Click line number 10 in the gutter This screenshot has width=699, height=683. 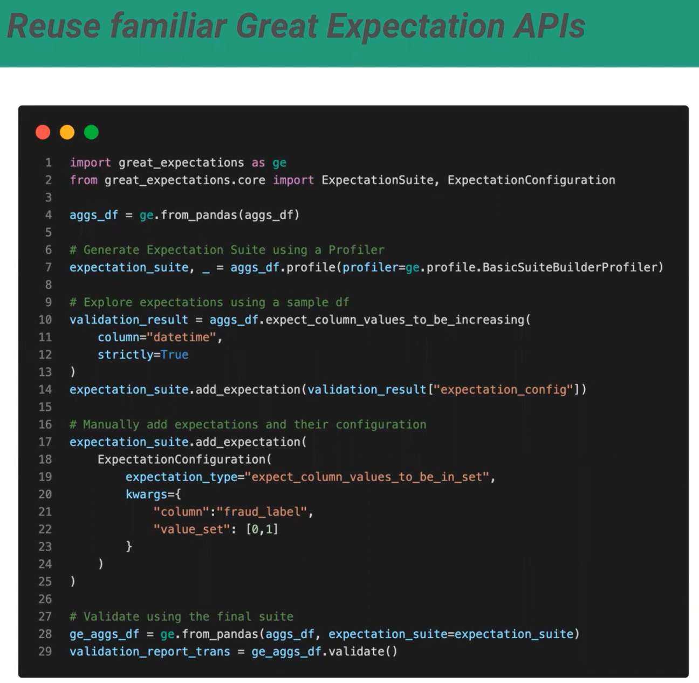point(45,320)
